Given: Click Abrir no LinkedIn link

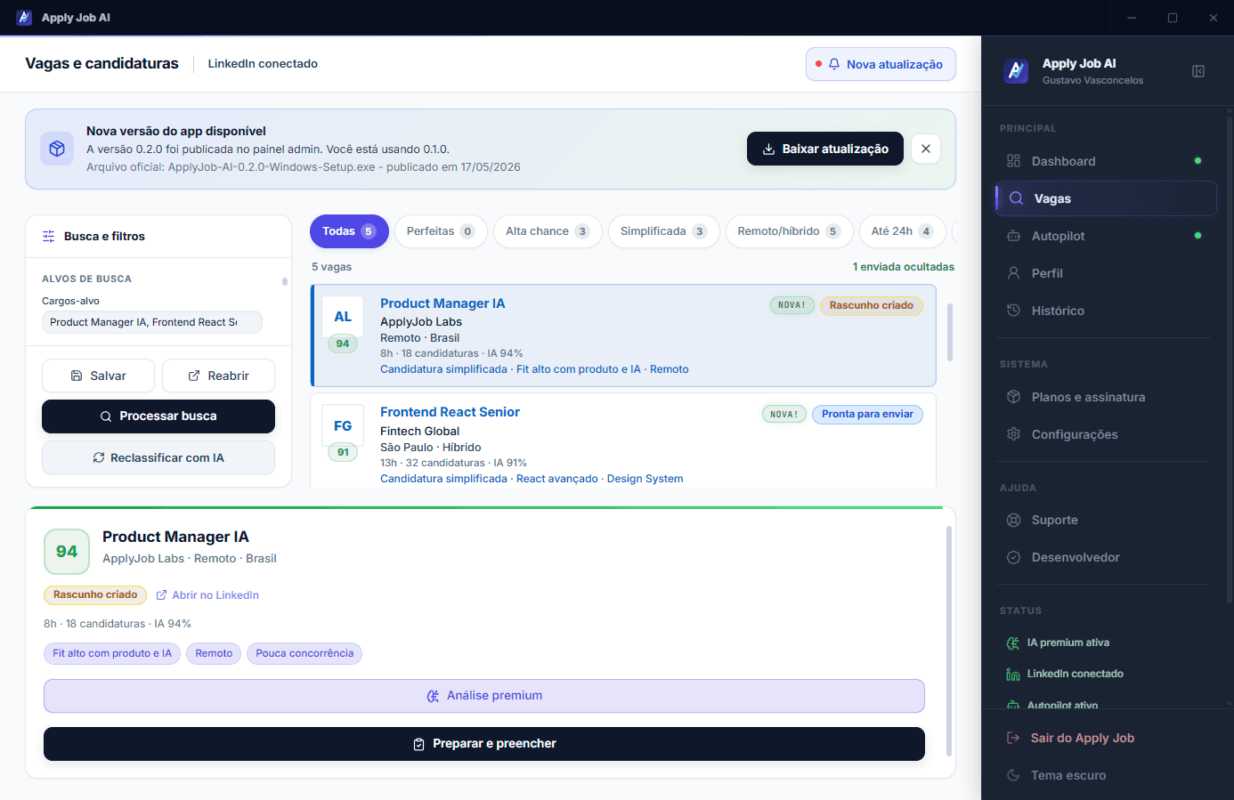Looking at the screenshot, I should tap(207, 595).
